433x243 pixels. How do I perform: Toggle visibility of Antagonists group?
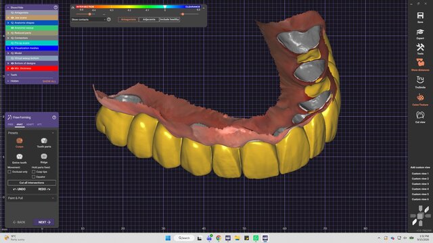point(12,13)
